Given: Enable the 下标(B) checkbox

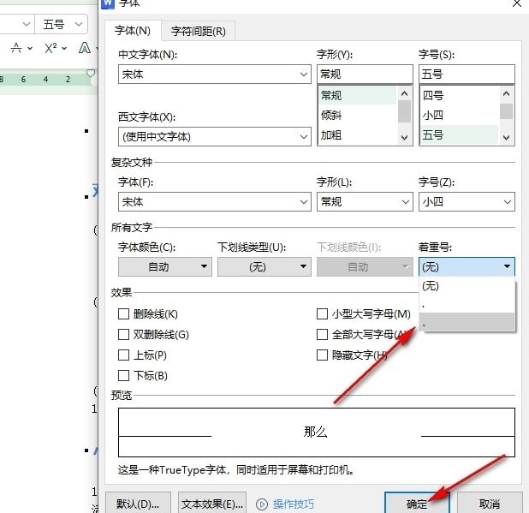Looking at the screenshot, I should [123, 376].
